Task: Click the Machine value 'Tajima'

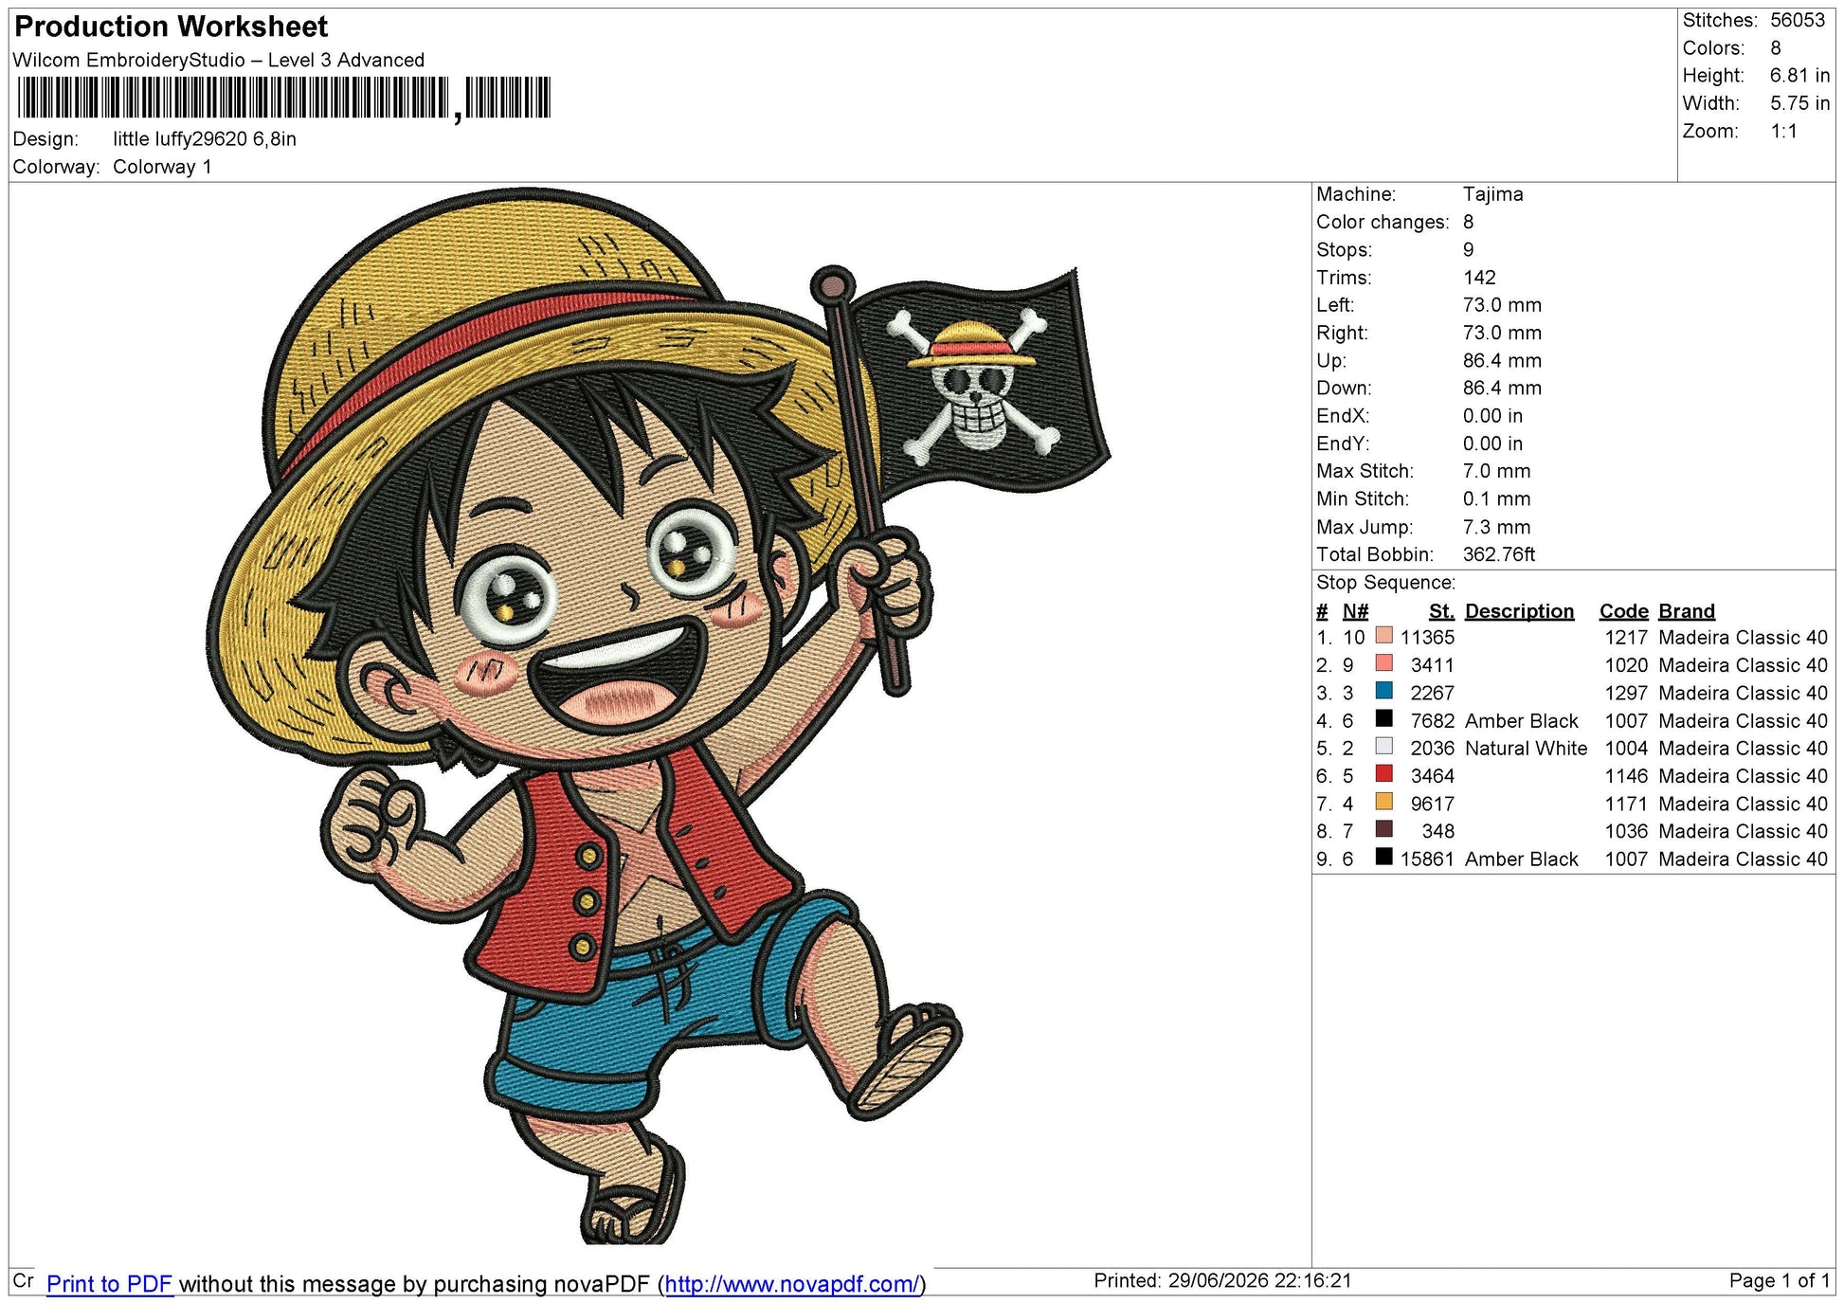Action: coord(1493,194)
